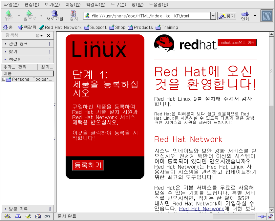
Task: Collapse the 책갈피 sidebar panel
Action: pos(15,59)
